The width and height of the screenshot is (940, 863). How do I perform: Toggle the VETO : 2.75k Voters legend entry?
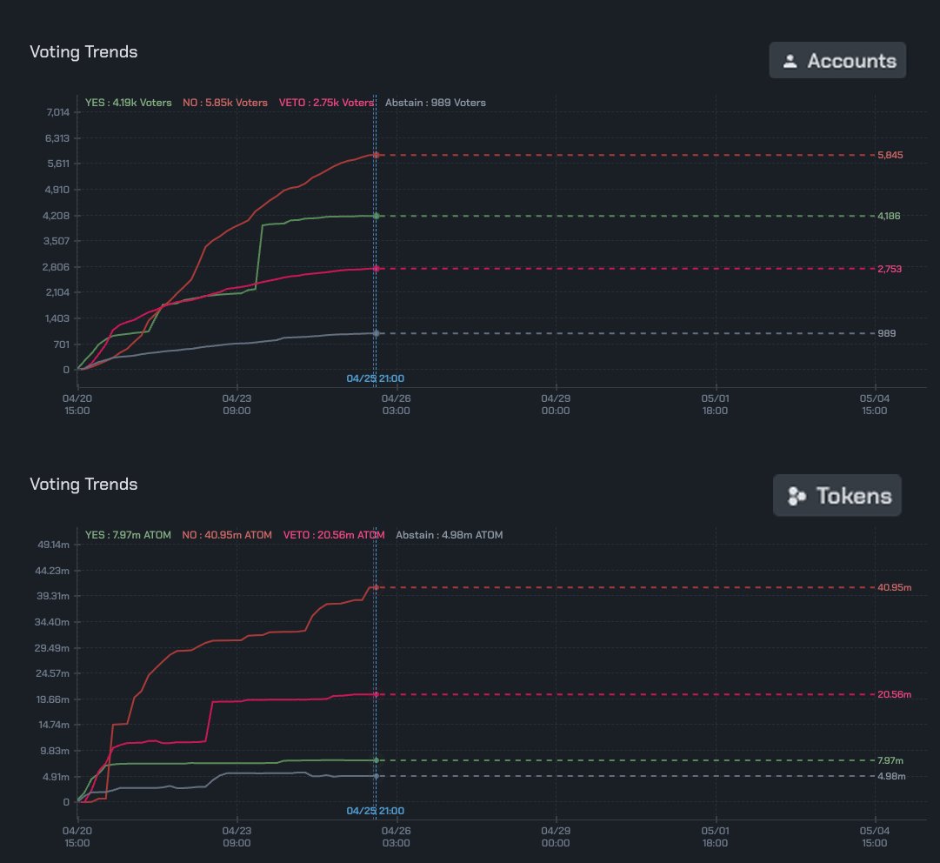tap(328, 102)
